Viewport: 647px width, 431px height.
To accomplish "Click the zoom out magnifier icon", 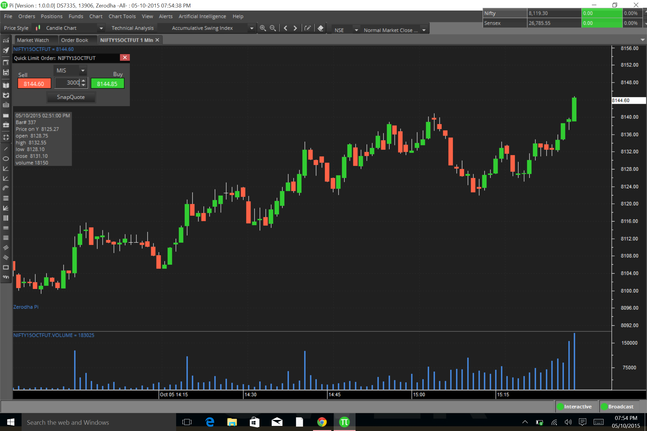I will [273, 28].
